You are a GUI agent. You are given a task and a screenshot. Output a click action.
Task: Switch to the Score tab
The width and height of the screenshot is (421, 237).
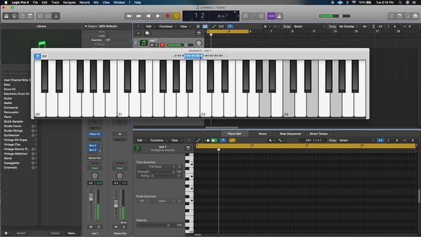[x=262, y=134]
